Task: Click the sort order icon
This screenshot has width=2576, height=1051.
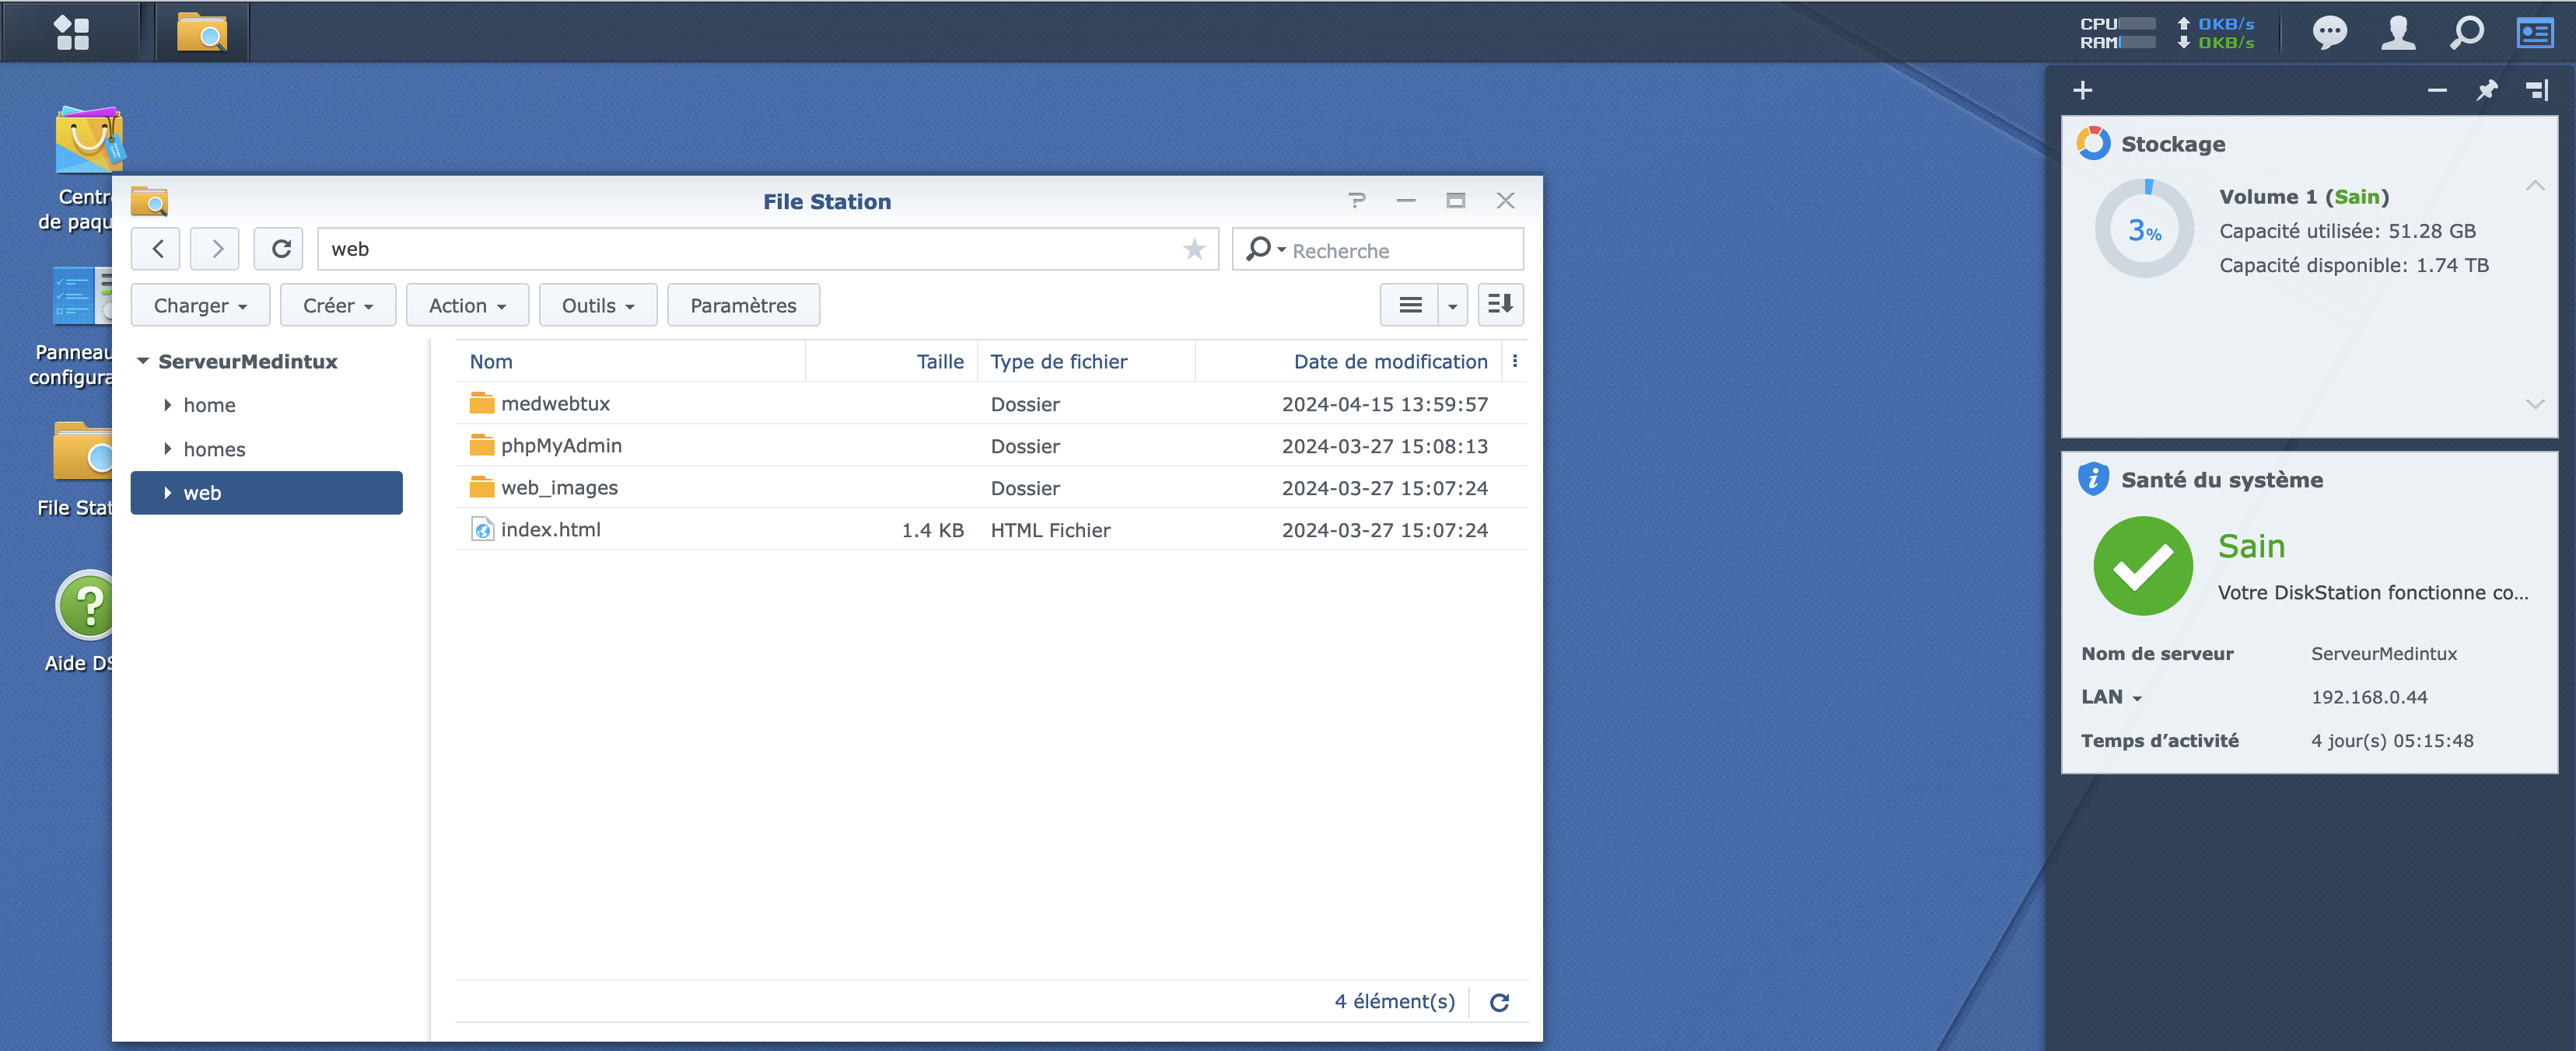Action: coord(1500,305)
